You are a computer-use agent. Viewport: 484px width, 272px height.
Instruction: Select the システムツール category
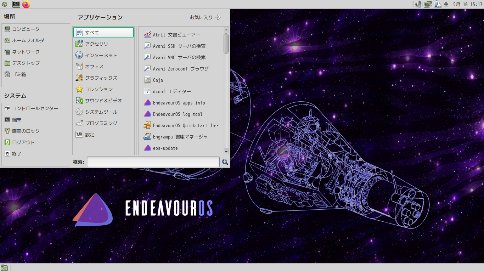click(x=103, y=112)
